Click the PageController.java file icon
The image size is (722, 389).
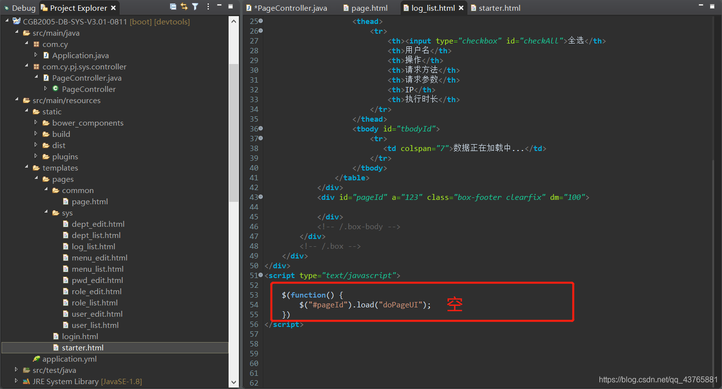coord(46,78)
